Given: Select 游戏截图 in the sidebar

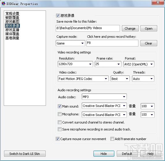Looking at the screenshot, I should click(x=12, y=22).
